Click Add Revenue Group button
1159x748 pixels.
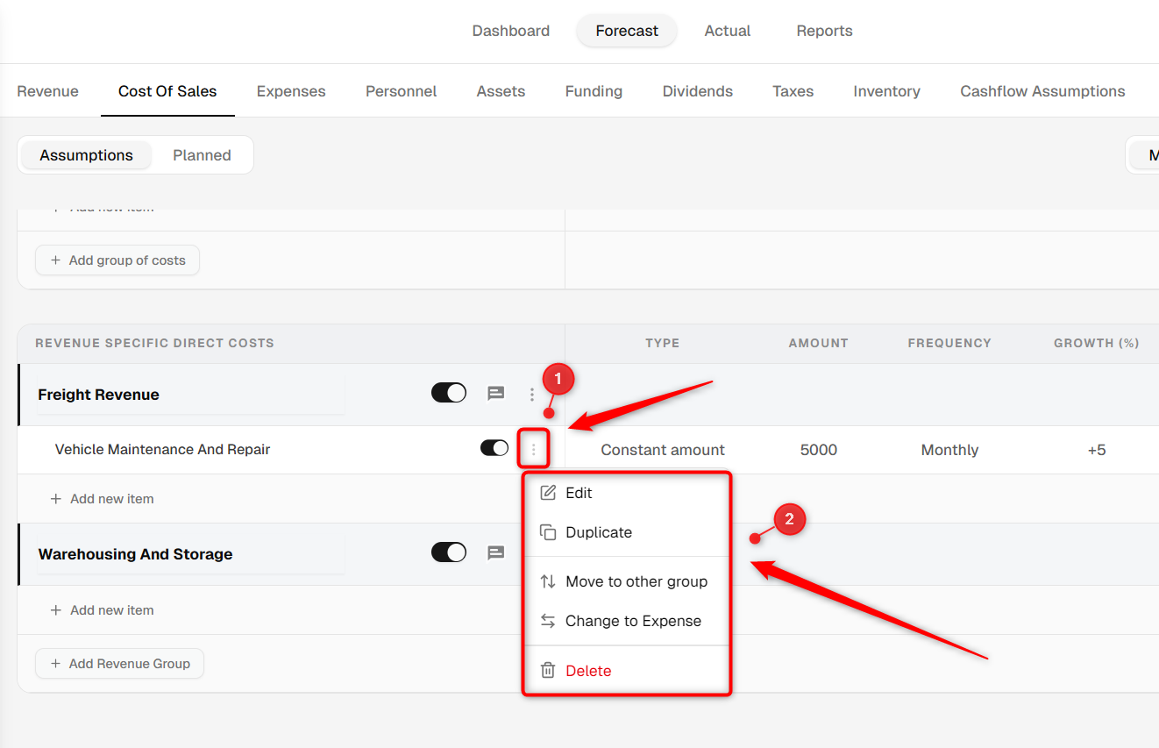119,664
